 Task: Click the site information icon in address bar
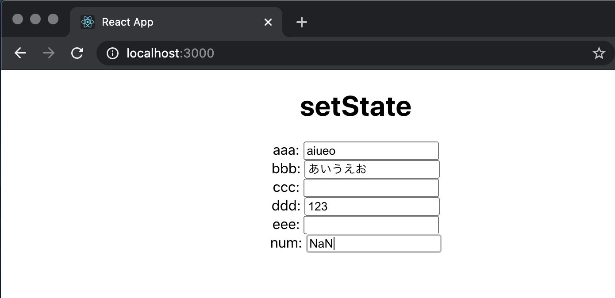pos(112,53)
